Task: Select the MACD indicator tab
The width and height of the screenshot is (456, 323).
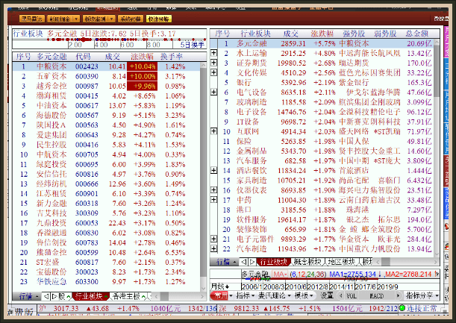Action: (x=376, y=296)
